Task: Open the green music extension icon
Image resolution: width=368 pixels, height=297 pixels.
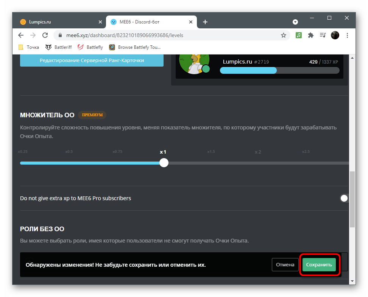Action: [x=299, y=35]
